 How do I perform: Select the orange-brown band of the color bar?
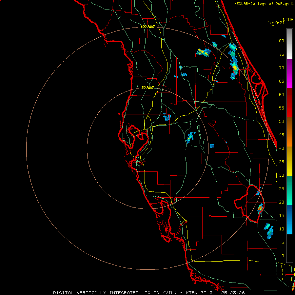tap(289, 132)
